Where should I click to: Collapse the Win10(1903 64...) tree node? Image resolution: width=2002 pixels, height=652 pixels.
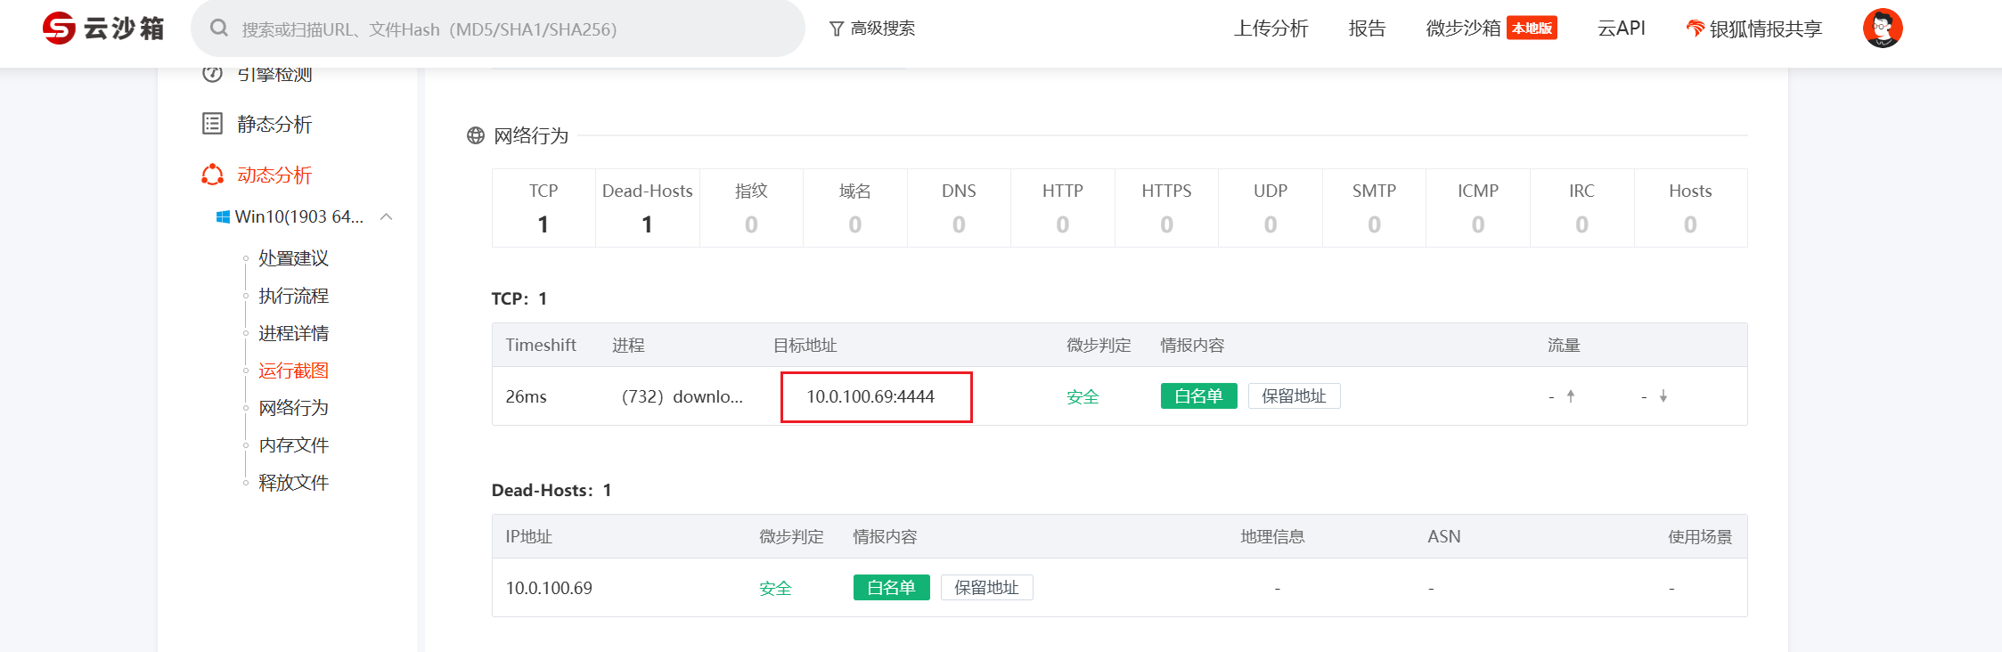pyautogui.click(x=387, y=217)
